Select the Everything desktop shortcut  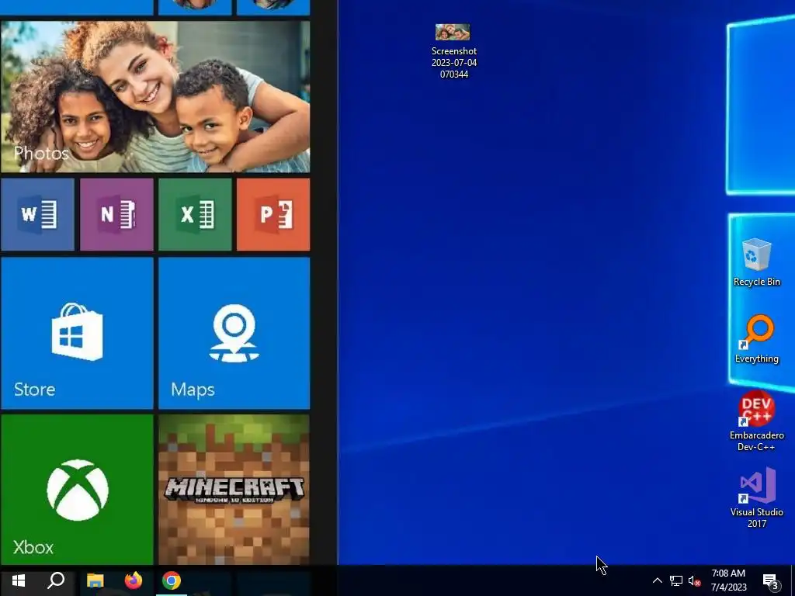pyautogui.click(x=756, y=340)
